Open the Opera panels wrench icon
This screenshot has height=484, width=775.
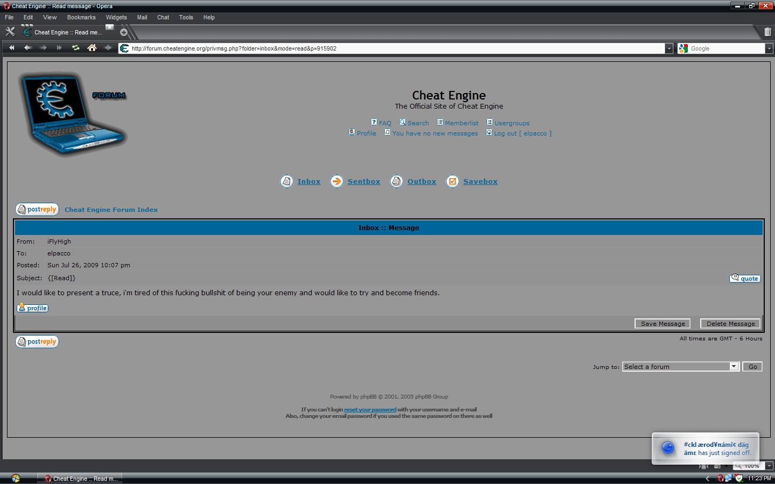point(10,32)
